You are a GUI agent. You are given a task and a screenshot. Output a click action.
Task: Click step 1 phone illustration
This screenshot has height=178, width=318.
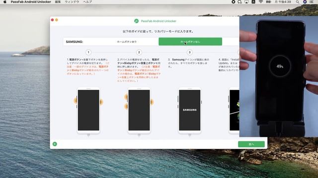(88, 111)
